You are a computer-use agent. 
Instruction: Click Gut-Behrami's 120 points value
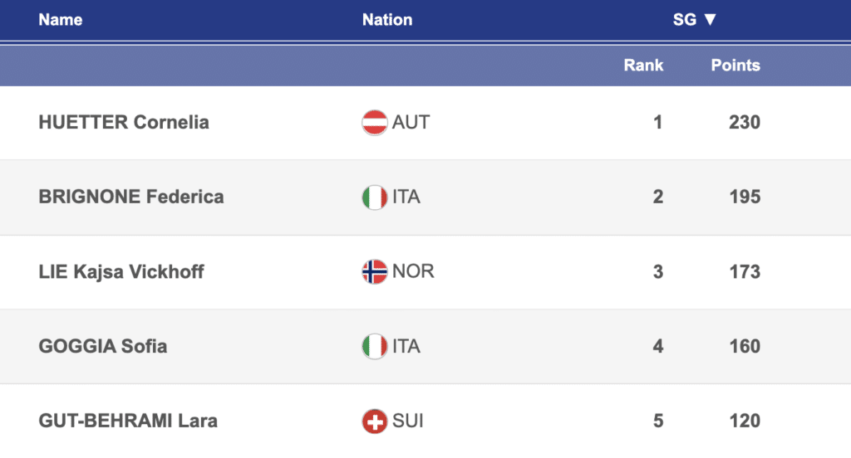[x=745, y=421]
